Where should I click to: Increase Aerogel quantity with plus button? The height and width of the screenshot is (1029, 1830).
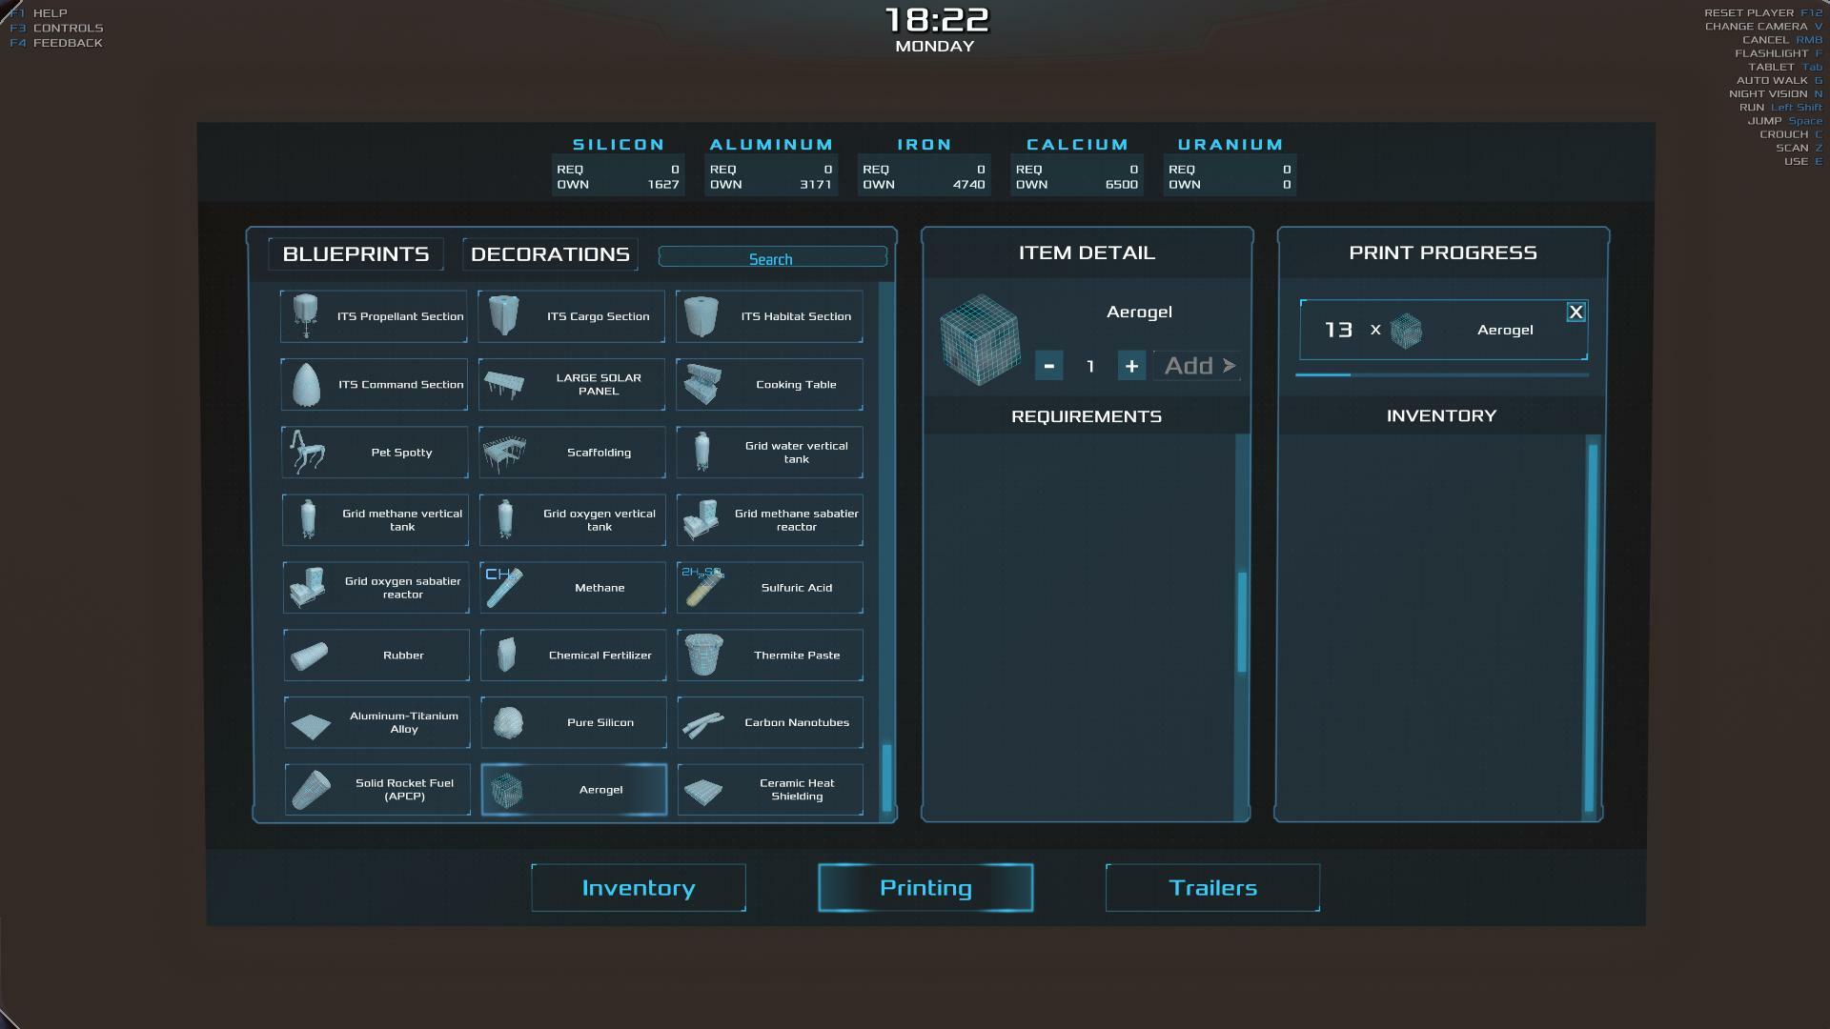[1131, 366]
